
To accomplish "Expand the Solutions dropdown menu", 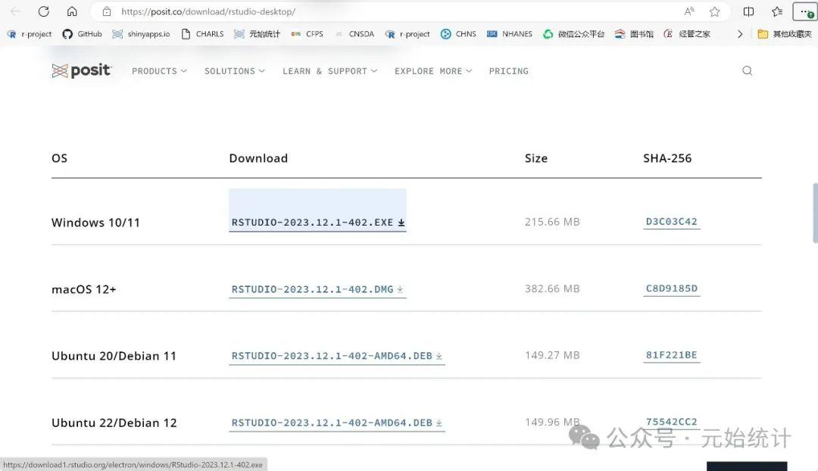I will click(x=234, y=71).
